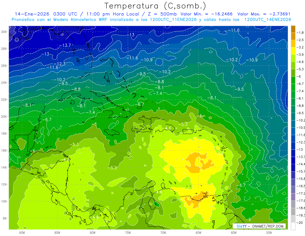Click the "Temperatura (C,somb.)" title

click(155, 6)
